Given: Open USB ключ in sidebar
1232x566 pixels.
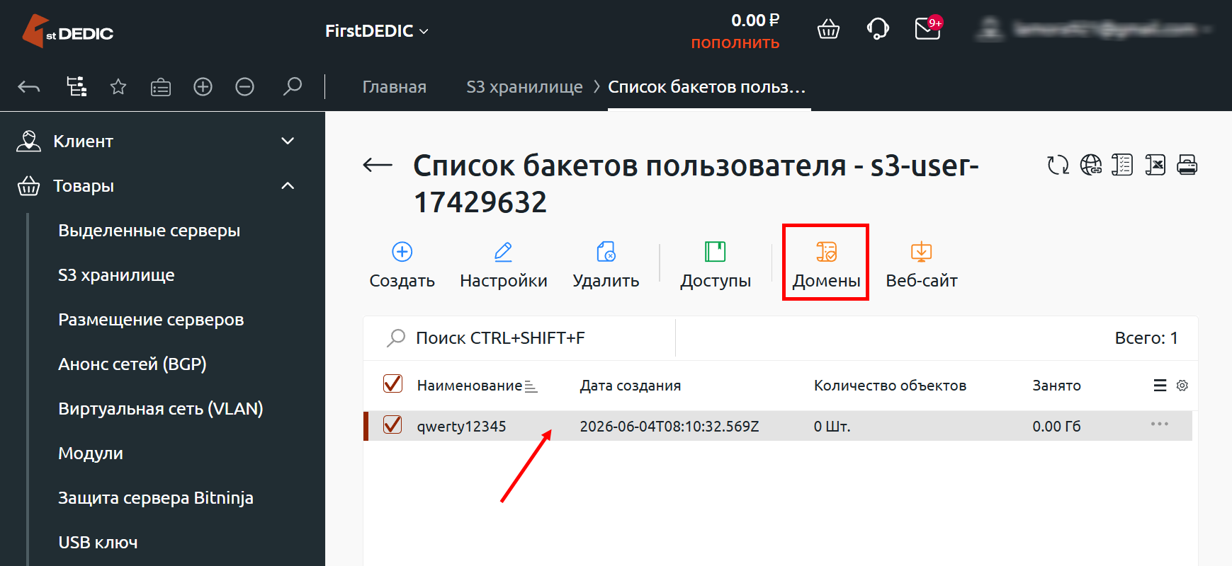Looking at the screenshot, I should click(x=98, y=543).
